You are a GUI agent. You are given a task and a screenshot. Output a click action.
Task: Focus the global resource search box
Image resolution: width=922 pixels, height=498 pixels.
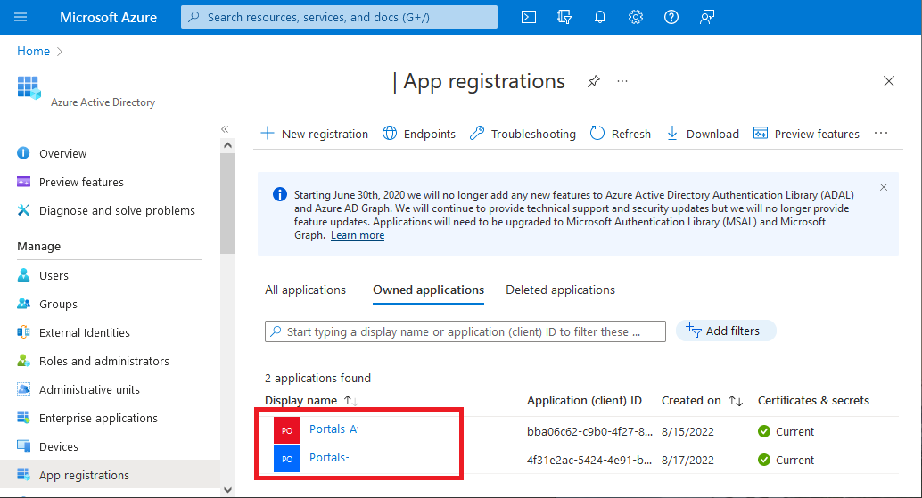[x=339, y=17]
